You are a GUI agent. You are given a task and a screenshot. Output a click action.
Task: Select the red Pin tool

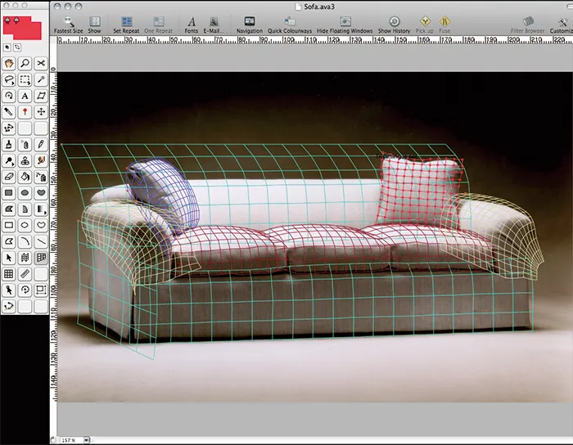25,112
